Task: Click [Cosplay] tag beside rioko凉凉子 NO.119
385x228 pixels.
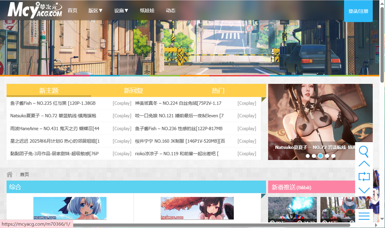Action: coord(247,154)
